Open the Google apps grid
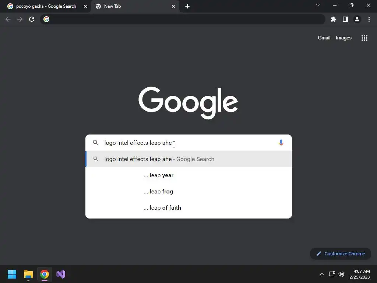The width and height of the screenshot is (377, 283). tap(364, 38)
